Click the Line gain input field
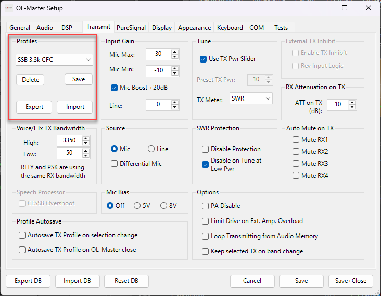 [x=158, y=105]
